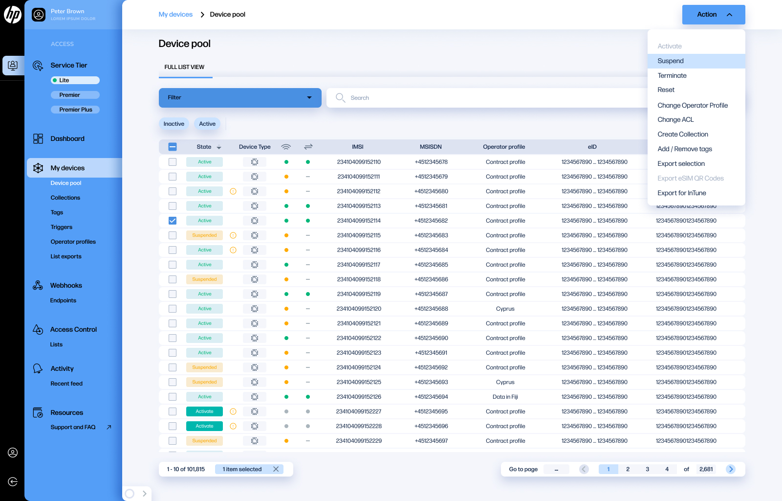Open the Resources icon in sidebar
Image resolution: width=782 pixels, height=501 pixels.
point(38,413)
